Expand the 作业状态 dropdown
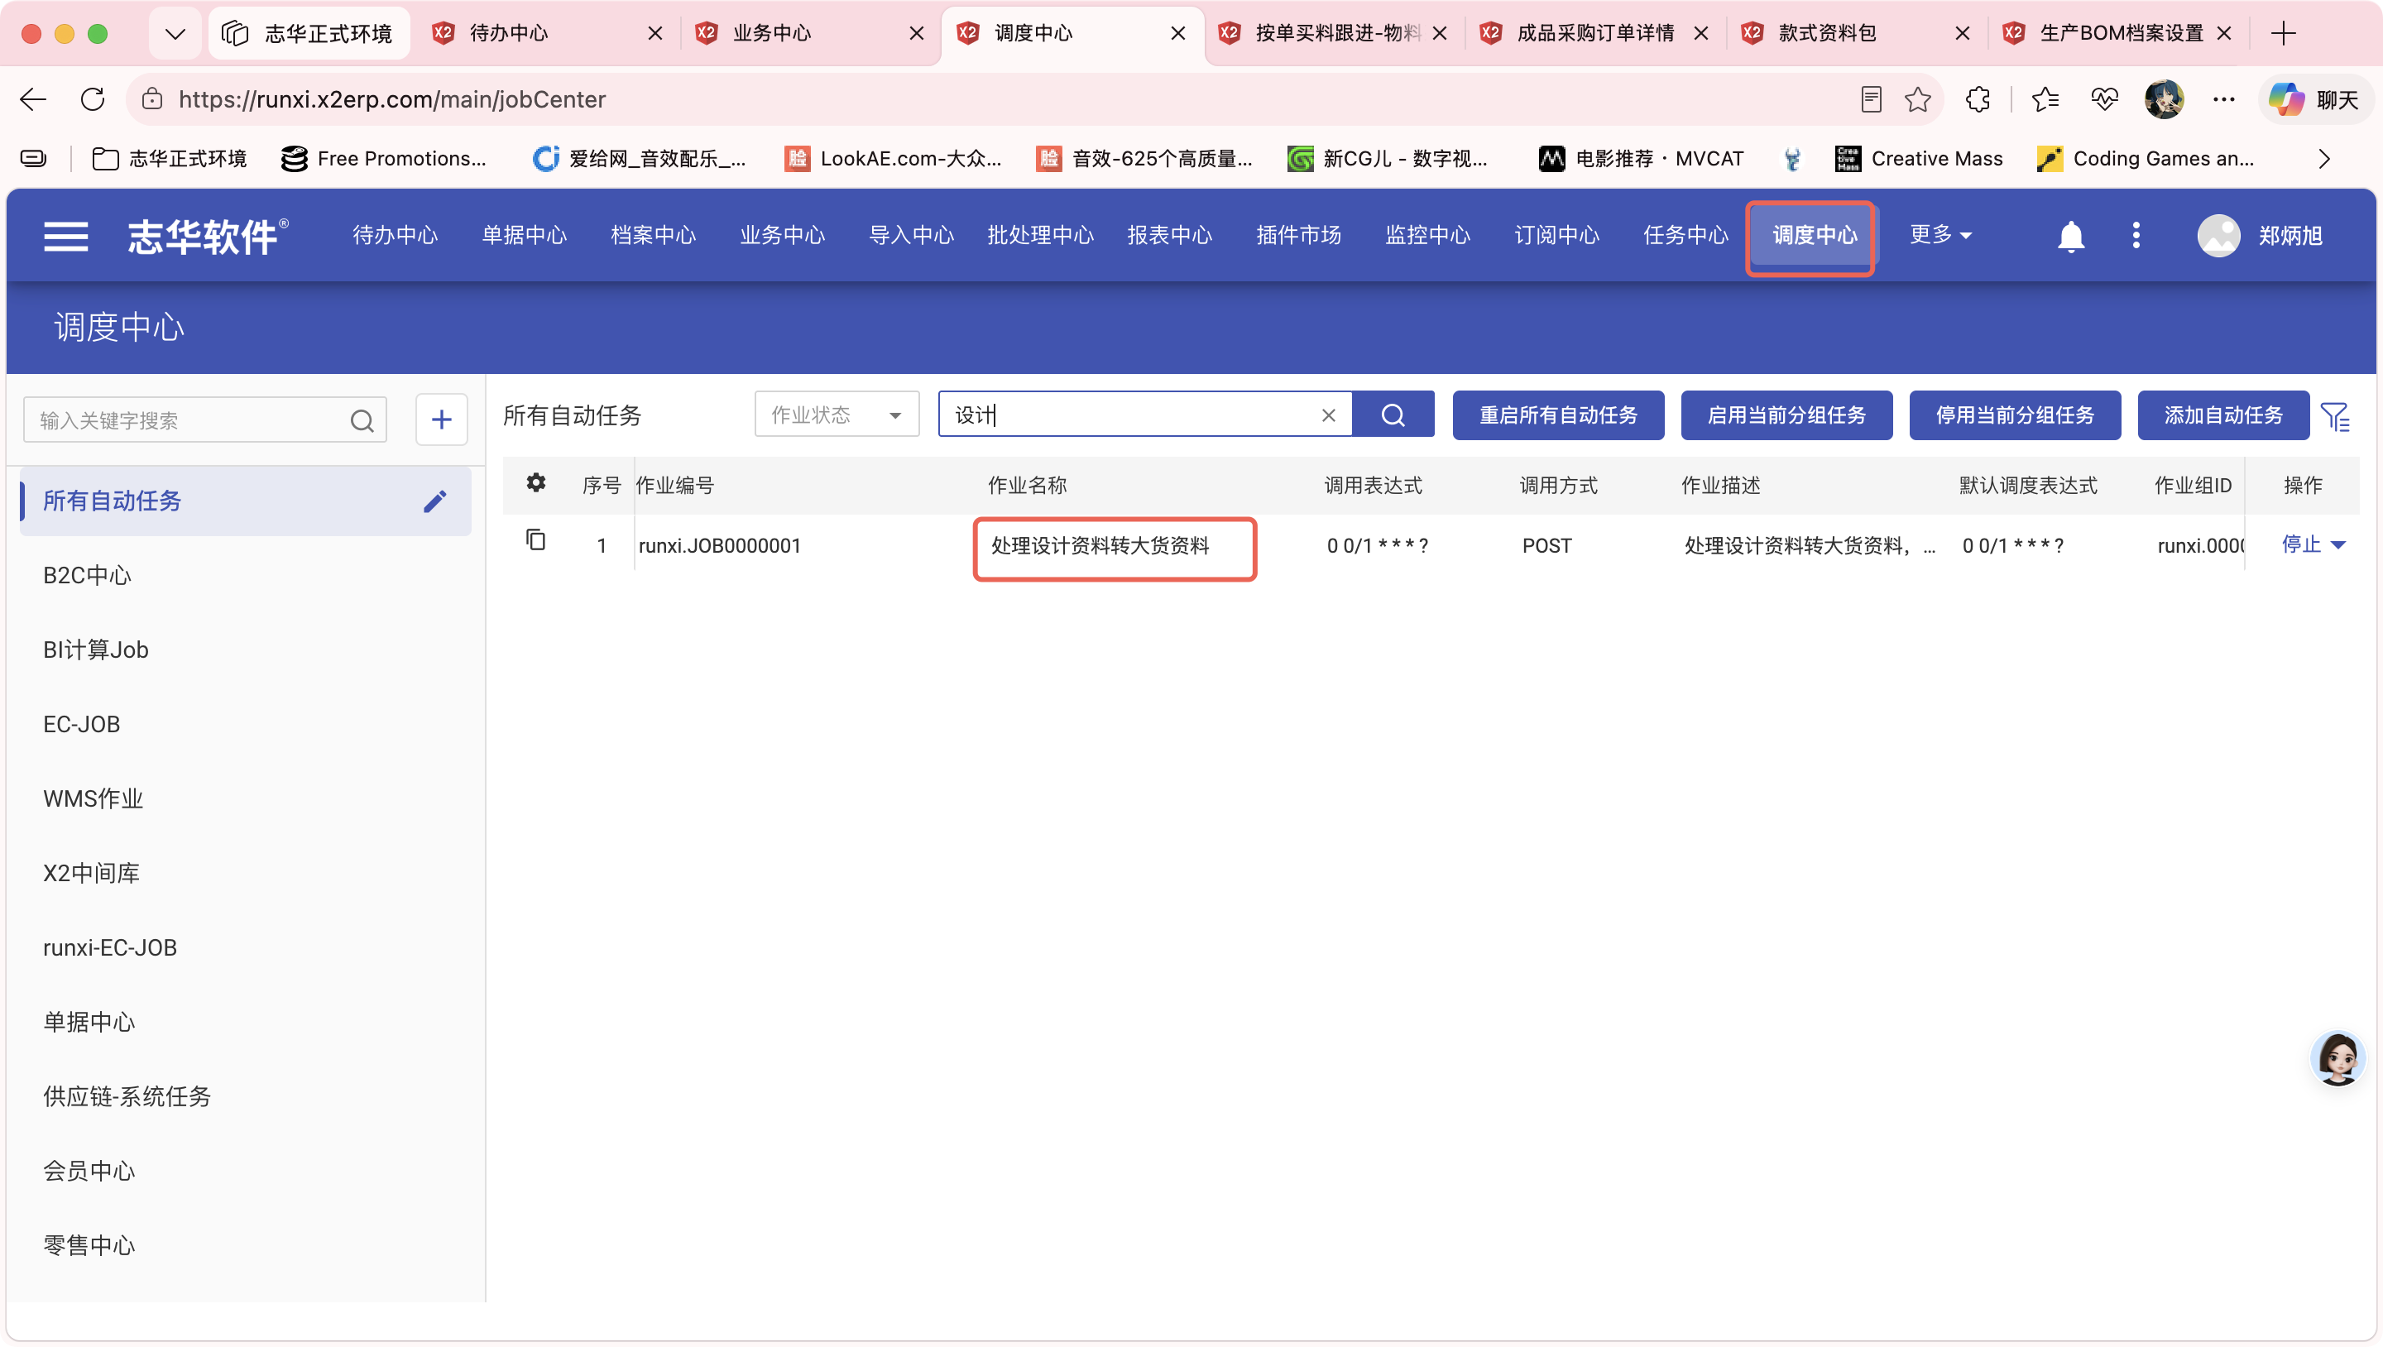 point(837,415)
